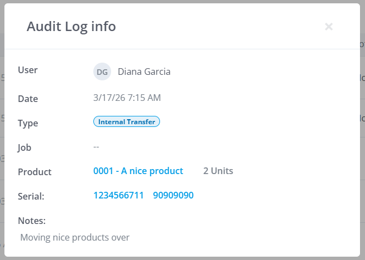
Task: Click the date 3/17/26 7:15 AM
Action: pyautogui.click(x=127, y=98)
